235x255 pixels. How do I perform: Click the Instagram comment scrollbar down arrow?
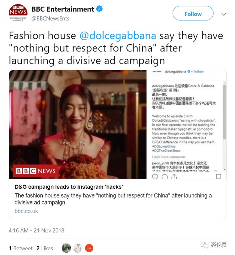[225, 169]
